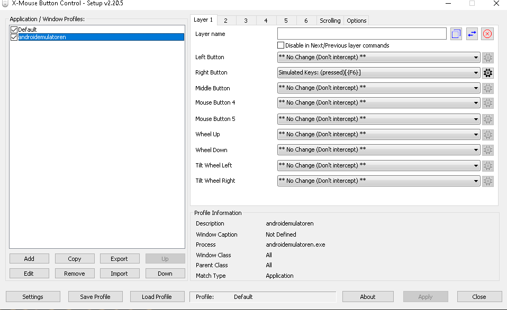The height and width of the screenshot is (310, 507).
Task: Click the Layer name input field
Action: (362, 34)
